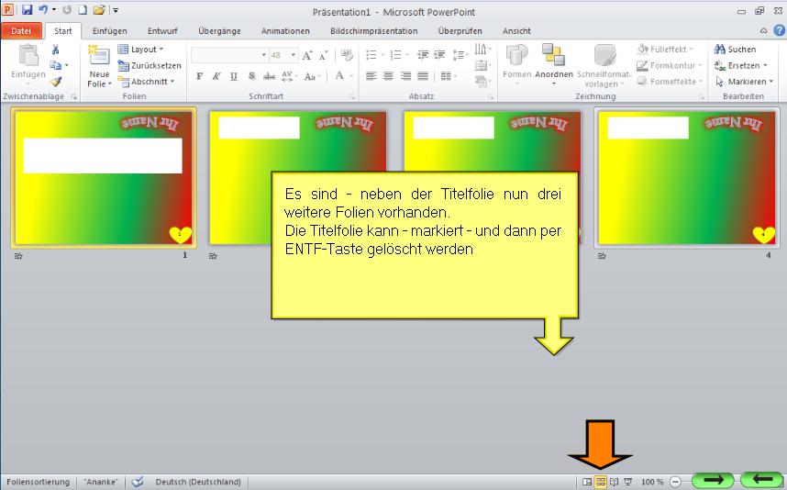
Task: Switch to Normal view in status bar
Action: (587, 481)
